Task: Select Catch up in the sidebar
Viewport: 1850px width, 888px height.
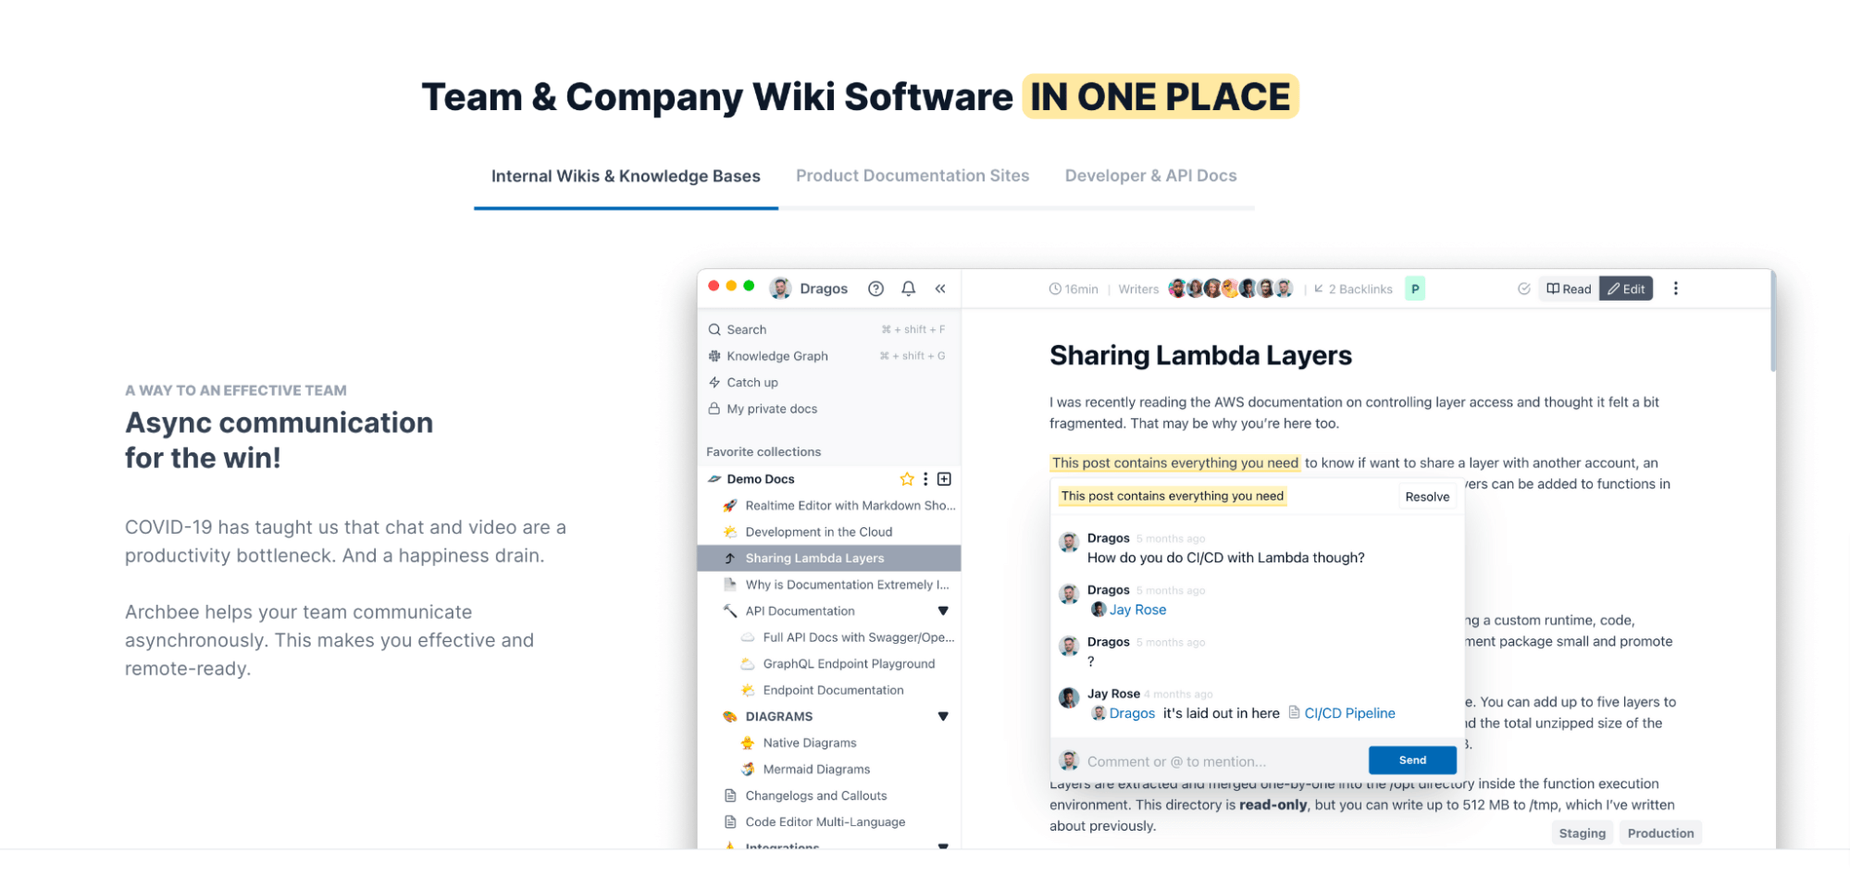Action: pos(751,382)
